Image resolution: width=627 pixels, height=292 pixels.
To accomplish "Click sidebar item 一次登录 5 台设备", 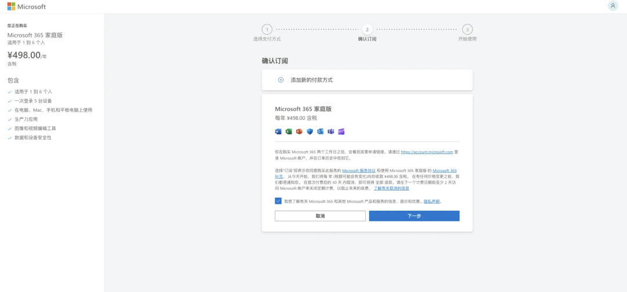I will coord(33,101).
